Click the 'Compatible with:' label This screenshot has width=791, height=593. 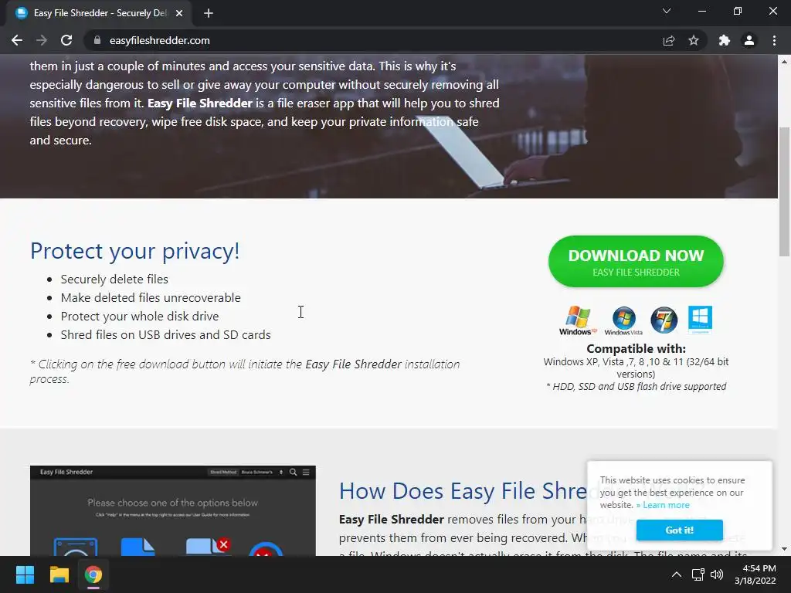[x=637, y=348]
